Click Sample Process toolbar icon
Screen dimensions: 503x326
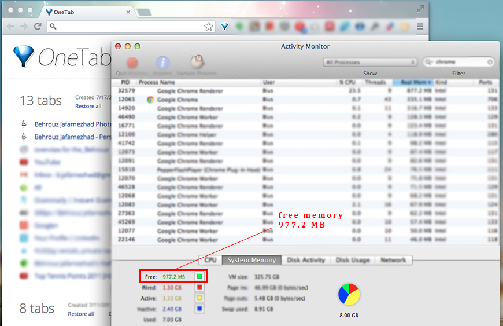coord(197,61)
